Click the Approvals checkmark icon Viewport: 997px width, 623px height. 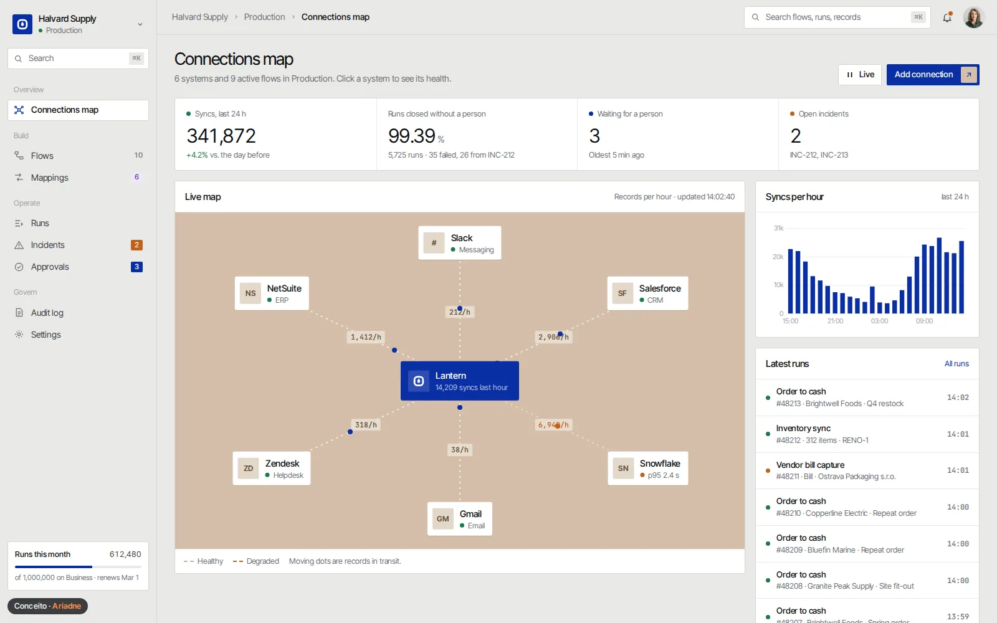(19, 267)
